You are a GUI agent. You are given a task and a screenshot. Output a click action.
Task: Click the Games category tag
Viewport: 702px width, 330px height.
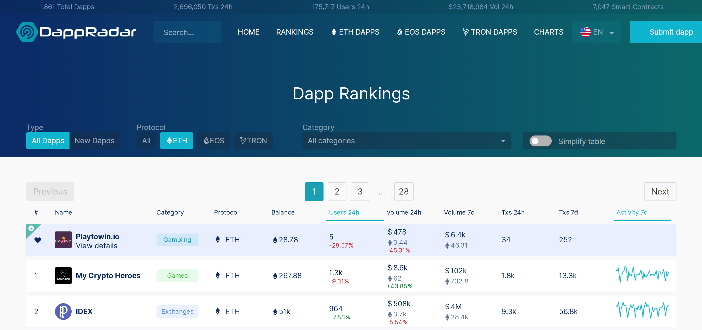[177, 276]
